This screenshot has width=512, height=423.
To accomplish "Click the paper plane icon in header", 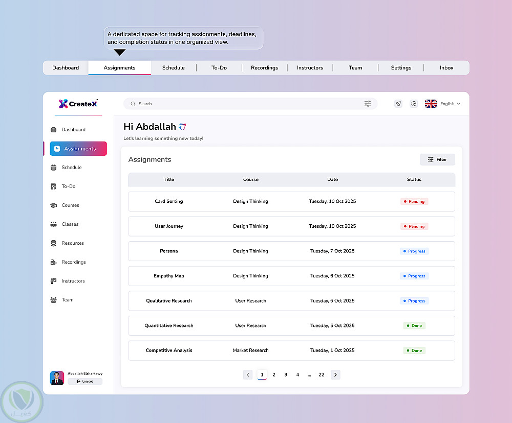I will coord(398,104).
